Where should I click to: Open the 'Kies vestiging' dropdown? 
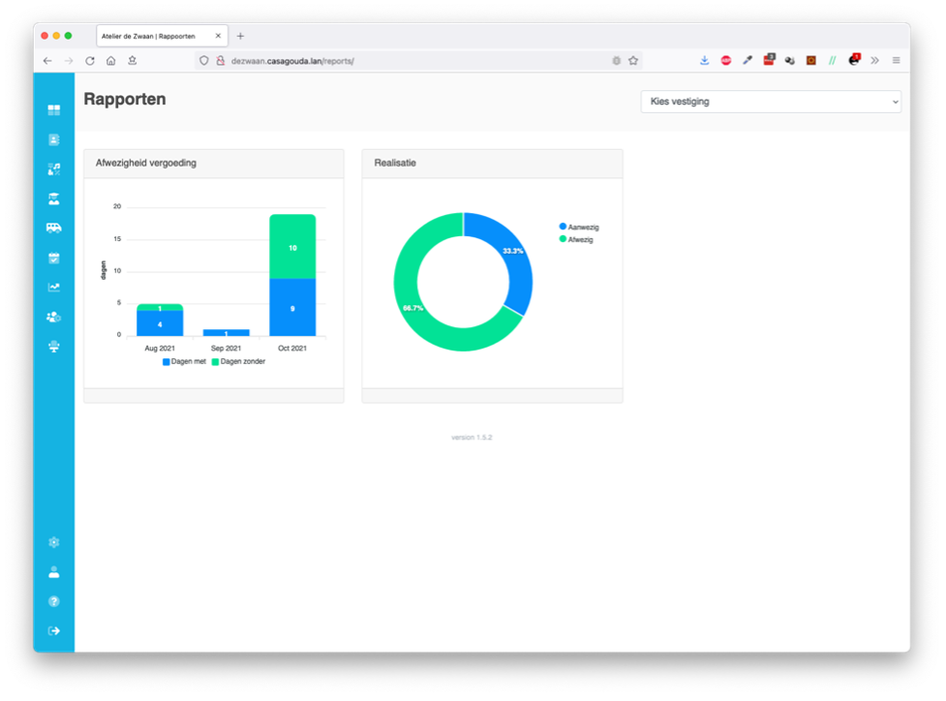coord(771,102)
